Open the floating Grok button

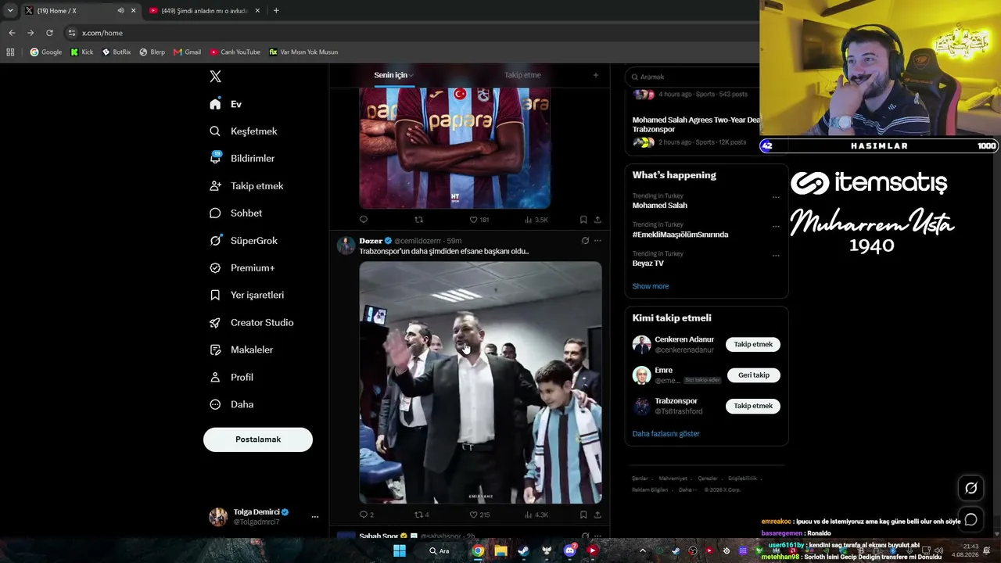click(971, 488)
